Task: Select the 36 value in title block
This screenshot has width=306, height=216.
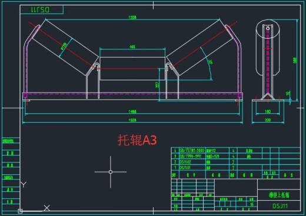Action: click(x=252, y=204)
